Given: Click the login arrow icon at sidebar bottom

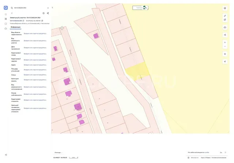Looking at the screenshot, I should pos(6,155).
